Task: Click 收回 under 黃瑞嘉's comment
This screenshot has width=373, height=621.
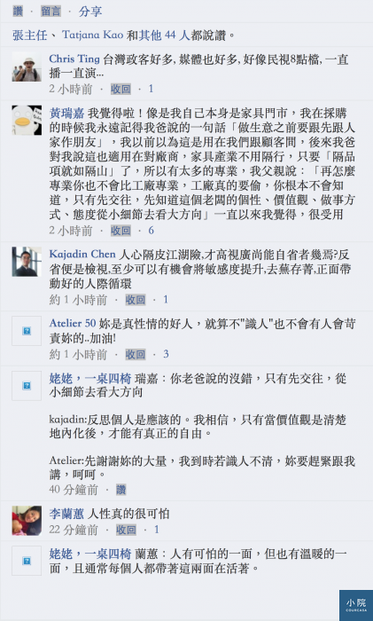Action: (x=120, y=231)
